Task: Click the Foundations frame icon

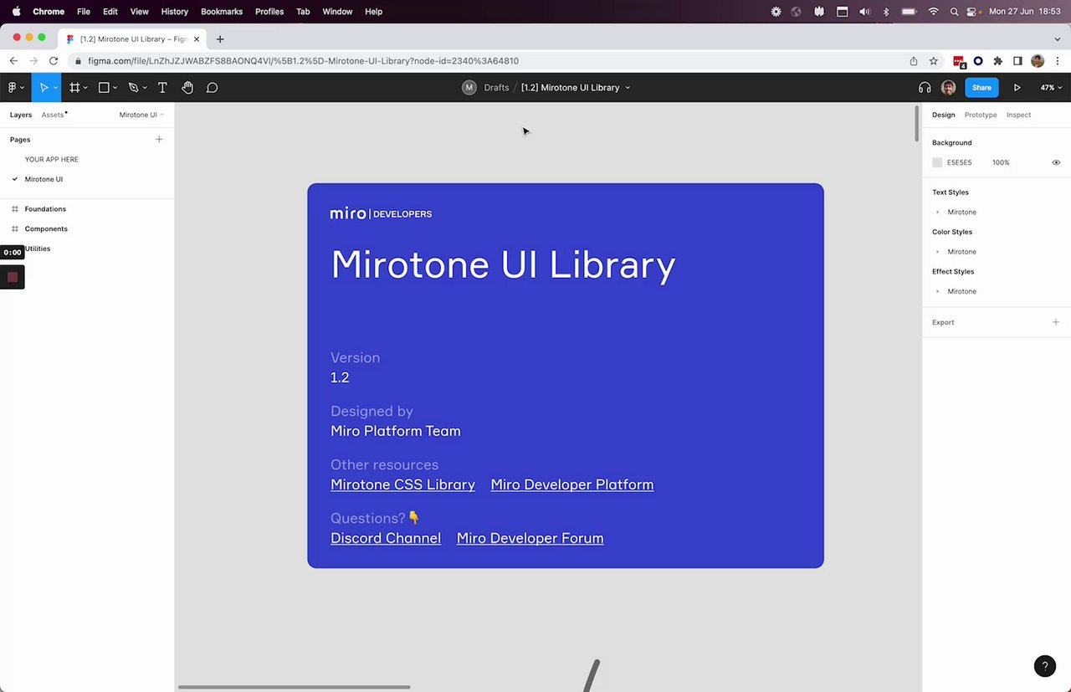Action: pyautogui.click(x=15, y=209)
